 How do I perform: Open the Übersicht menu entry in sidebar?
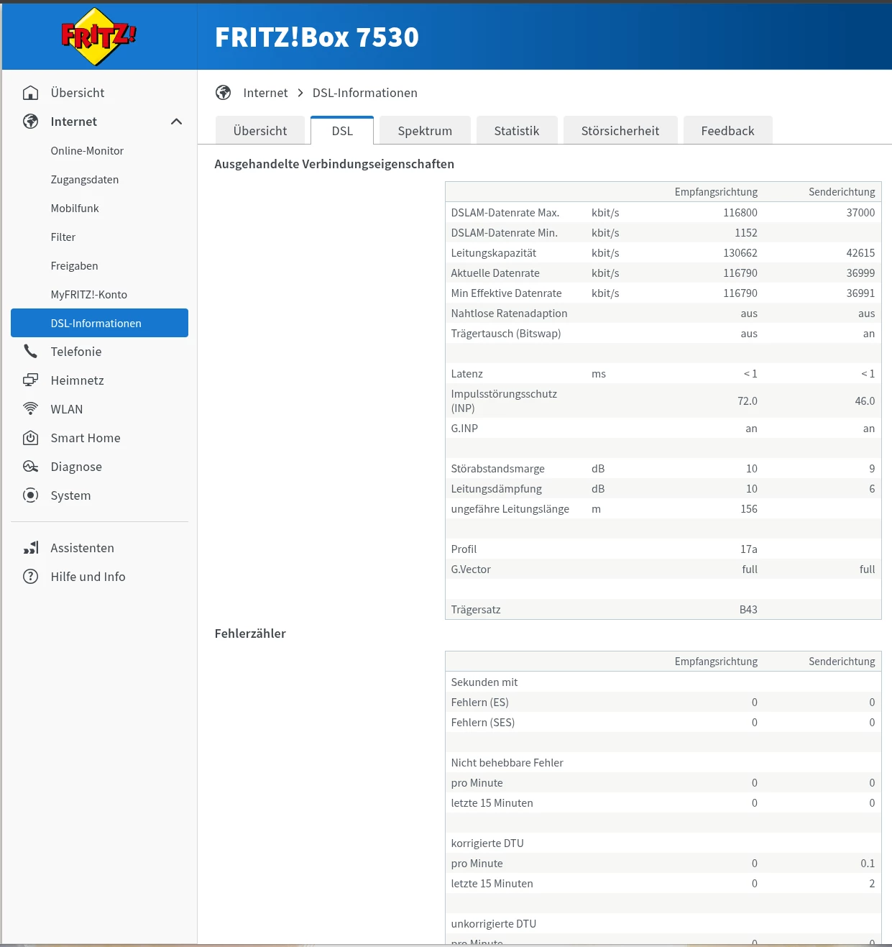click(x=78, y=93)
